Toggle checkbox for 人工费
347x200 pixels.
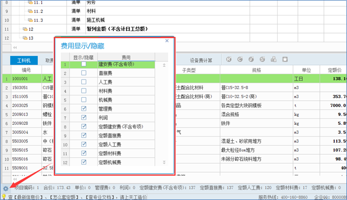(84, 82)
